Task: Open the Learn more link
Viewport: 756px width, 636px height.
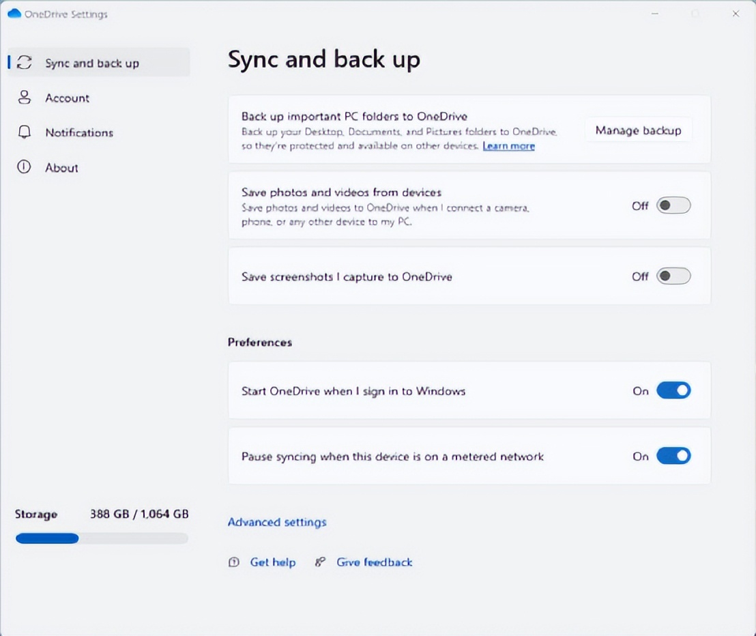Action: point(508,146)
